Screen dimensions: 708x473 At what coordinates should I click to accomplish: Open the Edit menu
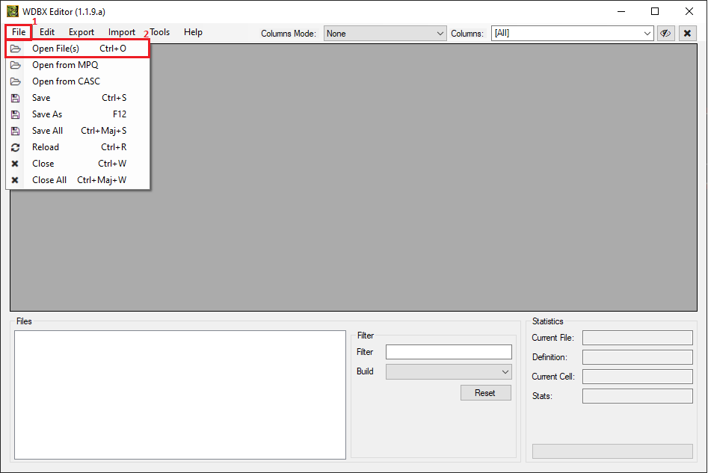[47, 32]
